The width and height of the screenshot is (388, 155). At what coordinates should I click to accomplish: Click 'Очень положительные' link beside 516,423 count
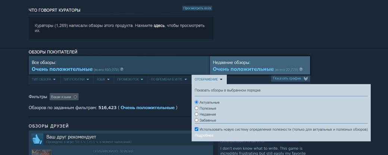click(147, 108)
